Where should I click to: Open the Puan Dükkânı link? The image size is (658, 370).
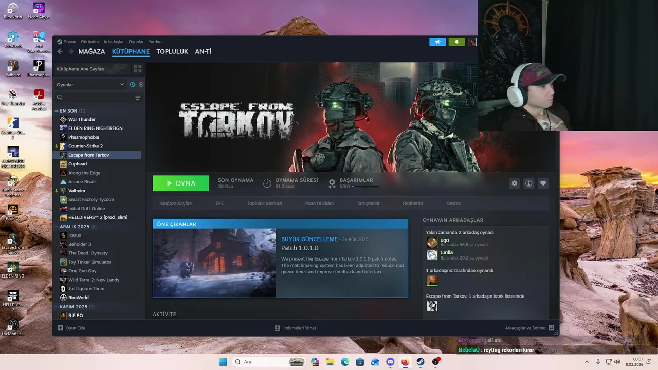pos(319,203)
